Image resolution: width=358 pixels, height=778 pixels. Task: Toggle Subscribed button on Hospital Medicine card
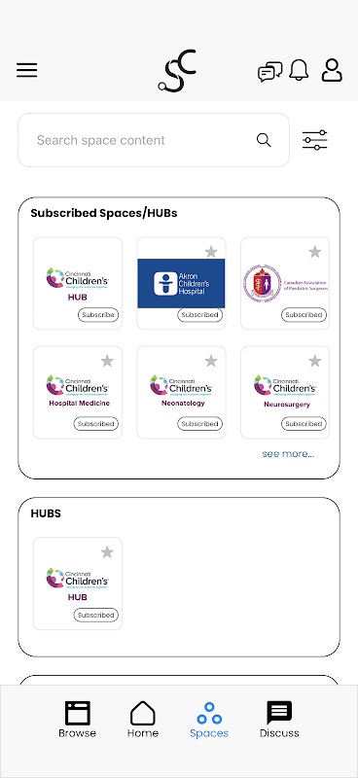coord(96,424)
